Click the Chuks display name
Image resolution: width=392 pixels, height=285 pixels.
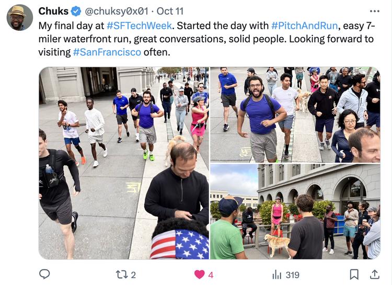(x=53, y=12)
